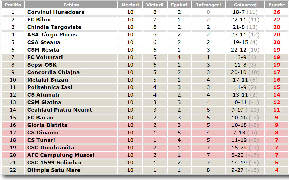Click Corvinul Hunedoara's 26 points value
The height and width of the screenshot is (180, 289).
point(277,12)
